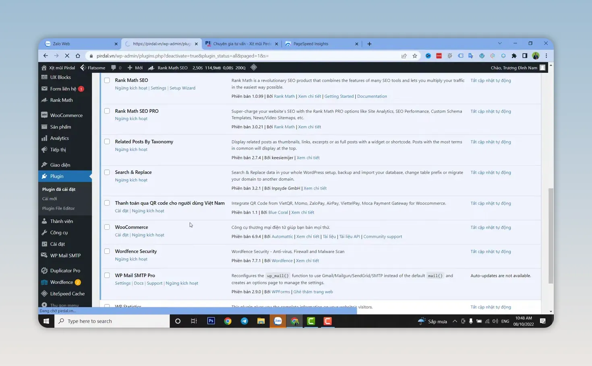Select the Related Posts By Taxonomy checkbox

tap(107, 142)
